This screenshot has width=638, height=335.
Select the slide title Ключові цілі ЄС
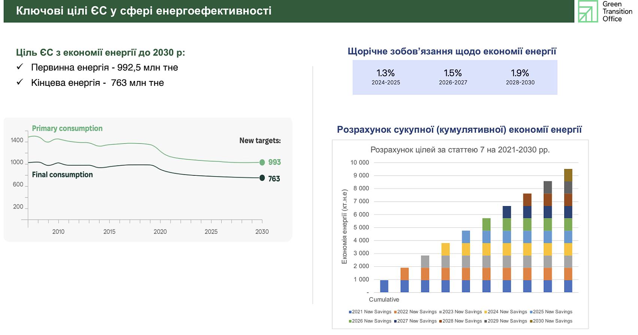pyautogui.click(x=144, y=11)
